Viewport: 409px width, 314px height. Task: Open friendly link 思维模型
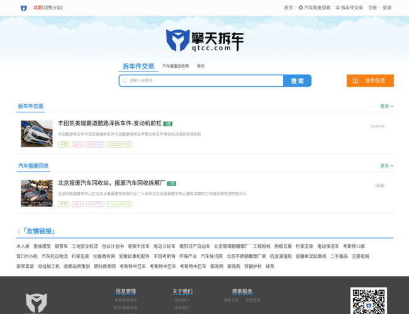42,246
